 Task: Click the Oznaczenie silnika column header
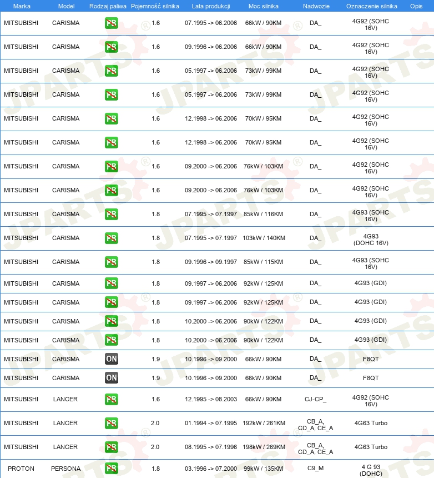[x=372, y=6]
